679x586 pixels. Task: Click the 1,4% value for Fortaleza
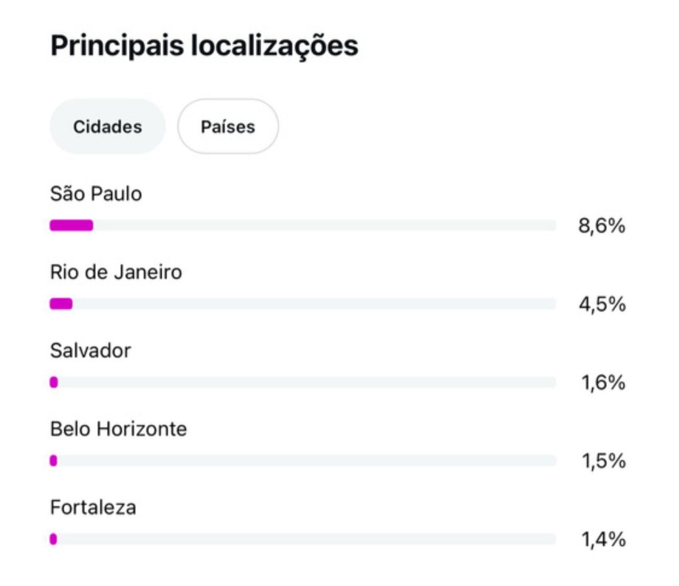(x=603, y=539)
